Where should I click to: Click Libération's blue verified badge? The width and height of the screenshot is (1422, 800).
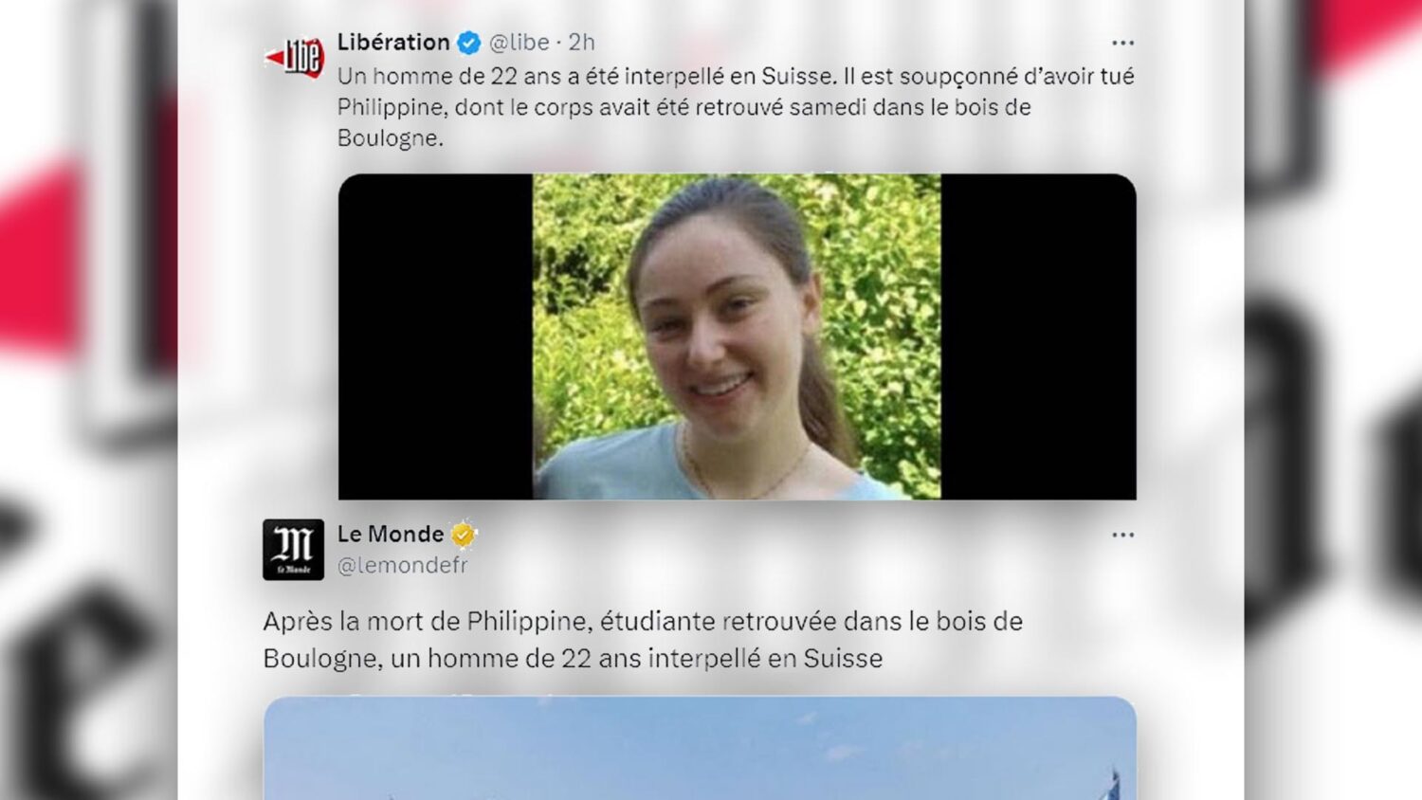(x=468, y=43)
